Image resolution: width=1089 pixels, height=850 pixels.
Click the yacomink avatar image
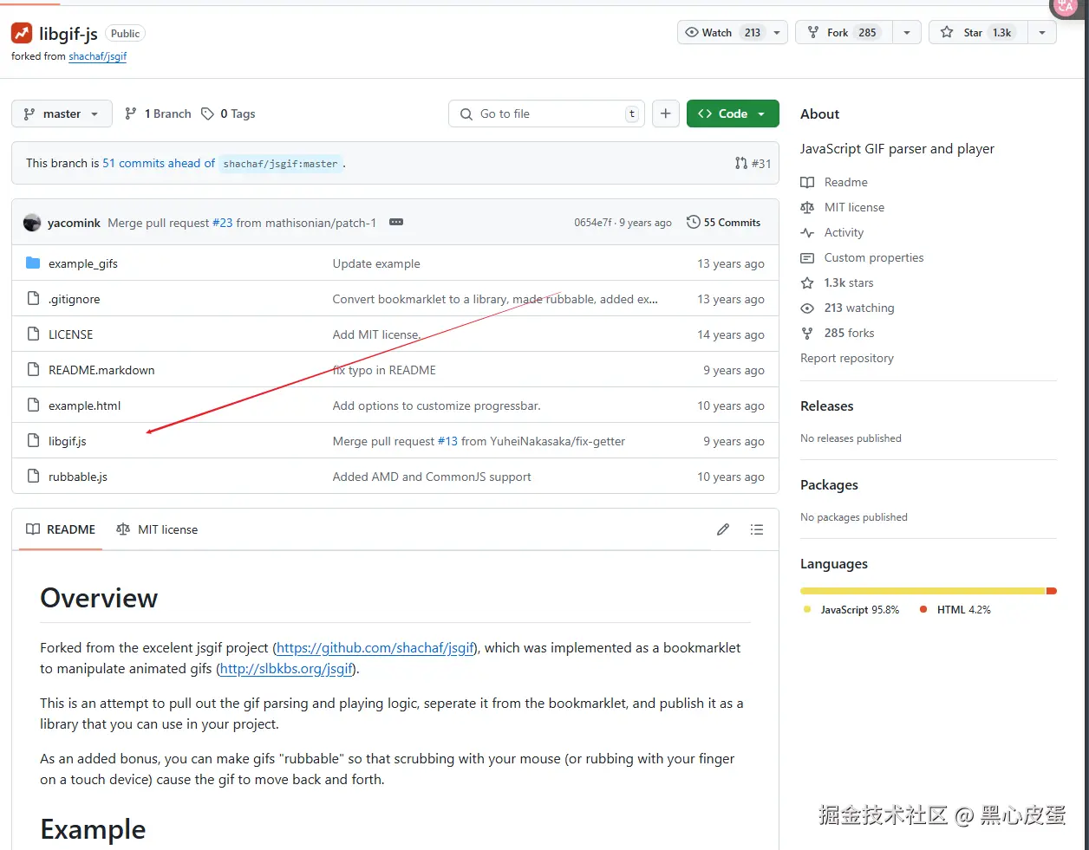(32, 223)
